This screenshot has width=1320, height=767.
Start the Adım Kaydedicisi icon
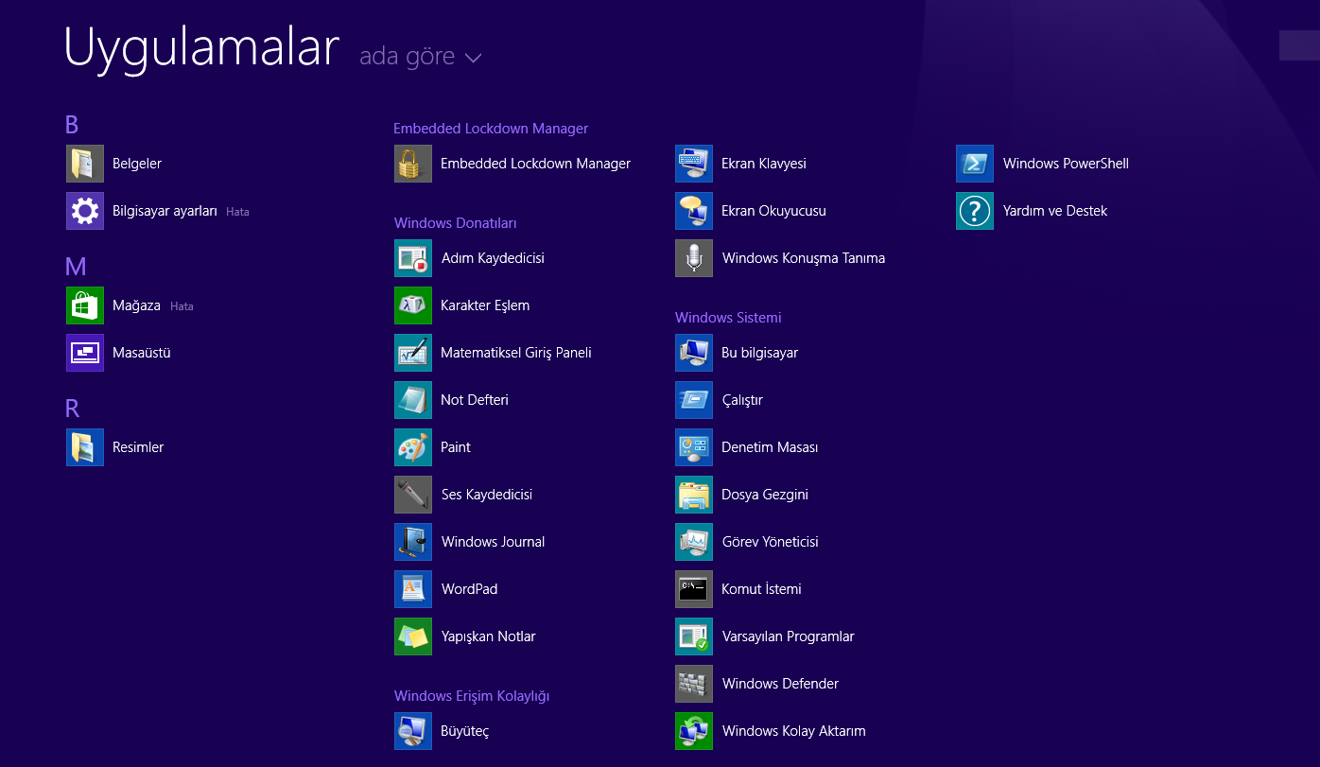413,258
